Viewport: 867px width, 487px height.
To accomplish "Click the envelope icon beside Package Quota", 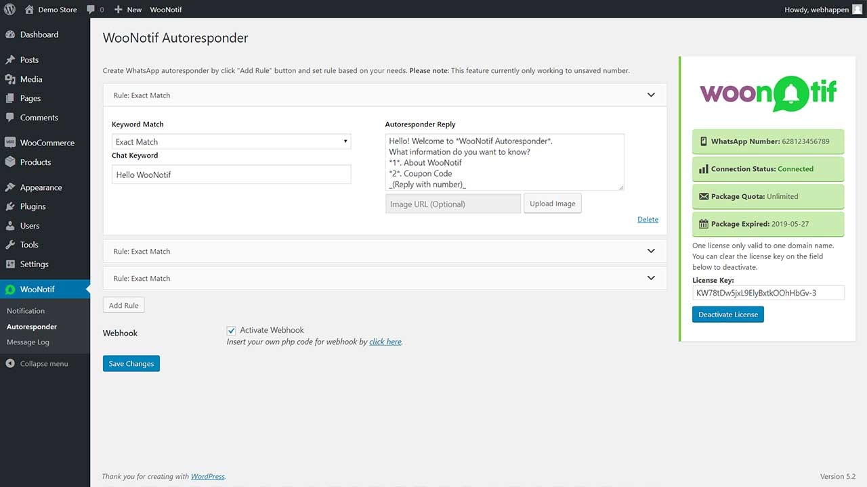I will [704, 196].
